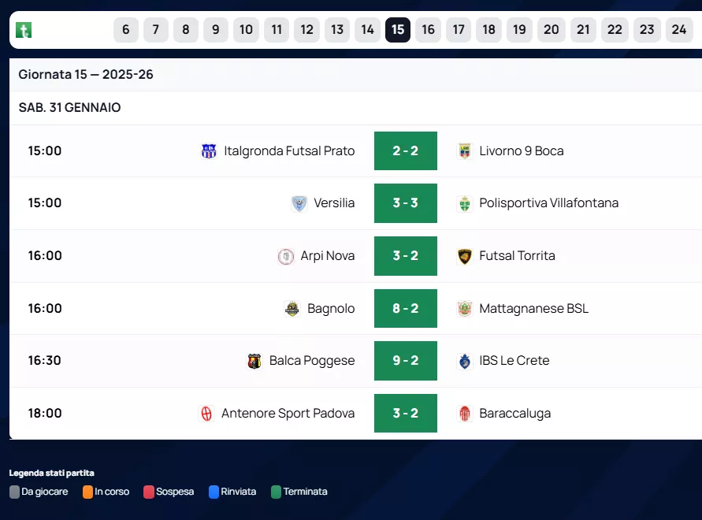This screenshot has width=702, height=520.
Task: Click the 8 - 2 score button
Action: (405, 309)
